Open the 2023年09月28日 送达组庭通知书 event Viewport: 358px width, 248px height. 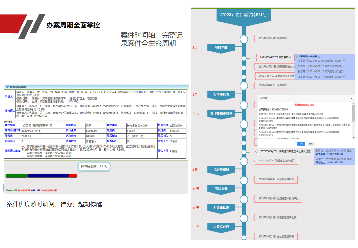coord(276,236)
